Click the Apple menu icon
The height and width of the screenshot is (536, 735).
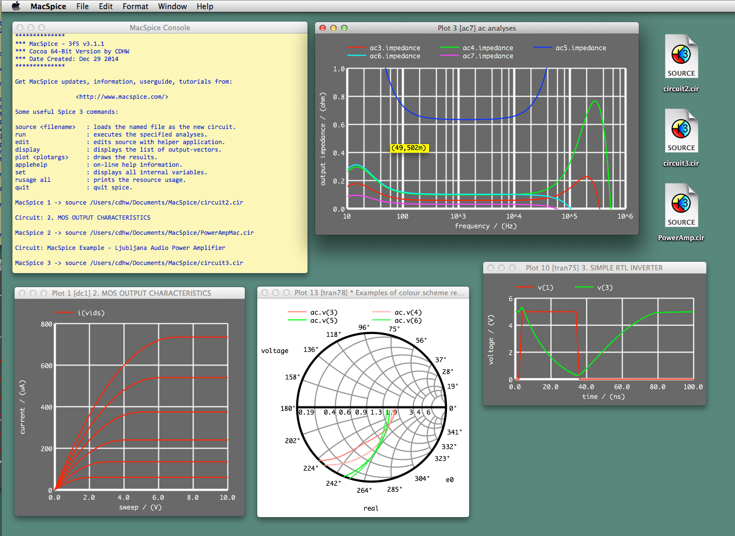pyautogui.click(x=16, y=6)
